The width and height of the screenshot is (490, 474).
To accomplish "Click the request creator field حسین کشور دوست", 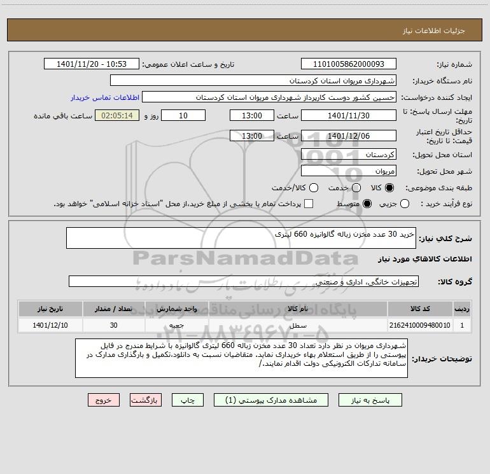I will pos(269,97).
